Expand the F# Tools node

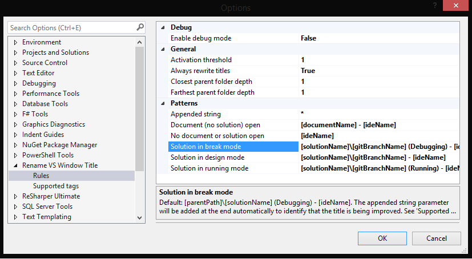click(15, 114)
